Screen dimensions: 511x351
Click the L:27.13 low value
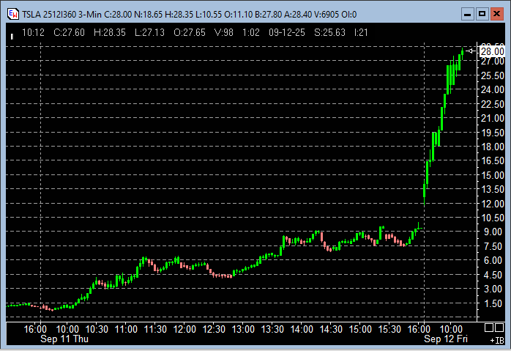pyautogui.click(x=149, y=33)
